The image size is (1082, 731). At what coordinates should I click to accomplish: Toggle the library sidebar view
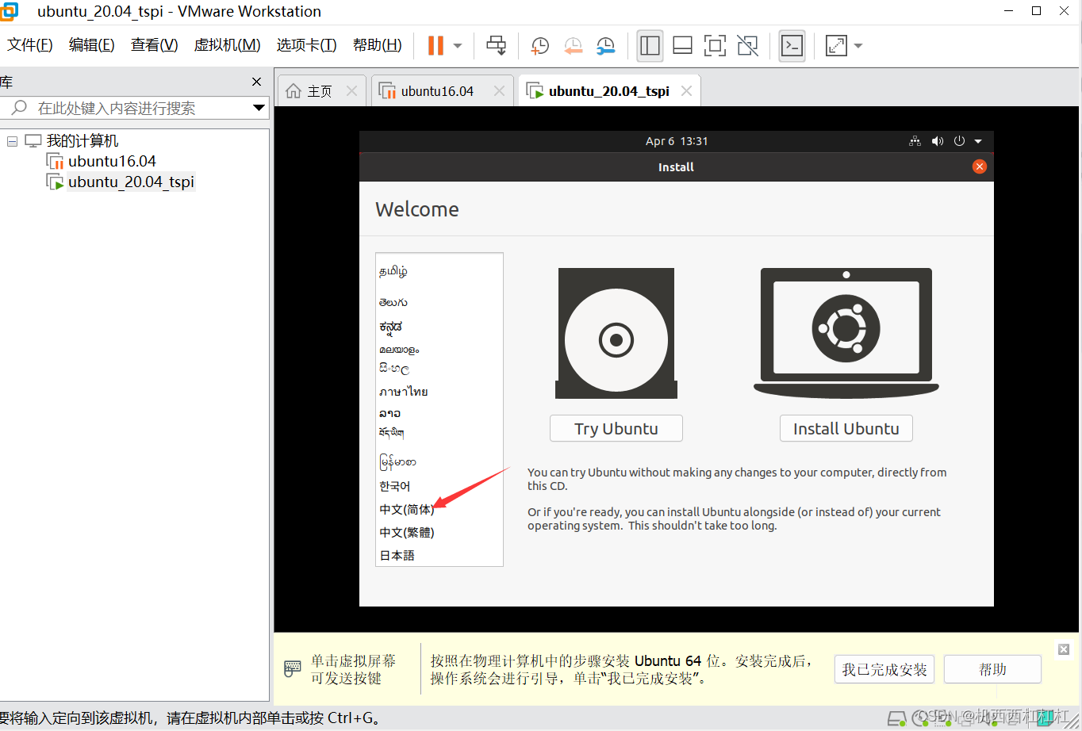[x=650, y=46]
